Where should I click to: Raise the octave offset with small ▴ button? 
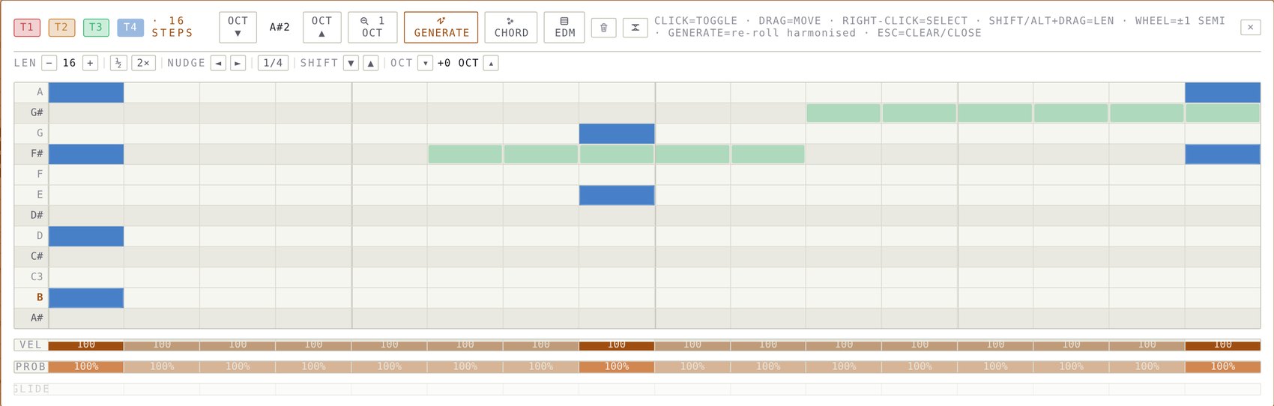pos(491,63)
